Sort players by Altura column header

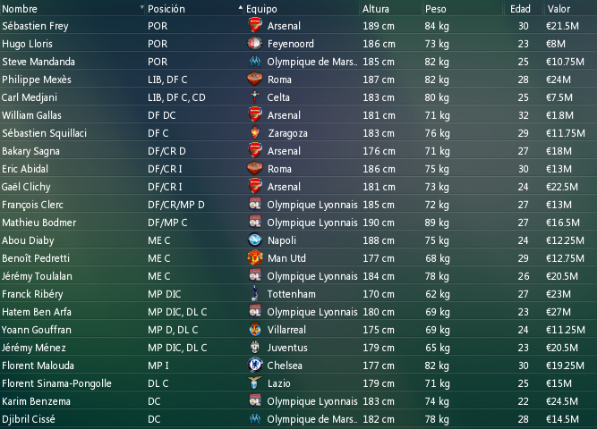(375, 9)
